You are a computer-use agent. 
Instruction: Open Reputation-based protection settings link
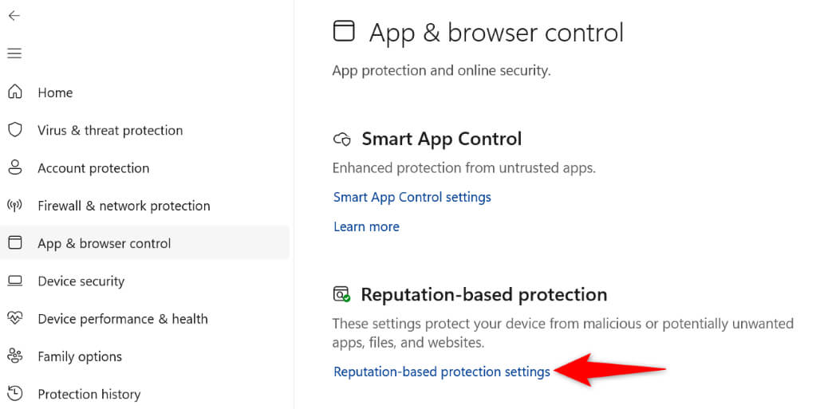[x=441, y=372]
